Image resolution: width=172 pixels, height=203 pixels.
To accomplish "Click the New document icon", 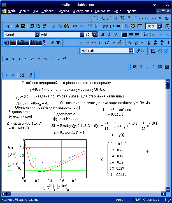I will pyautogui.click(x=7, y=26).
